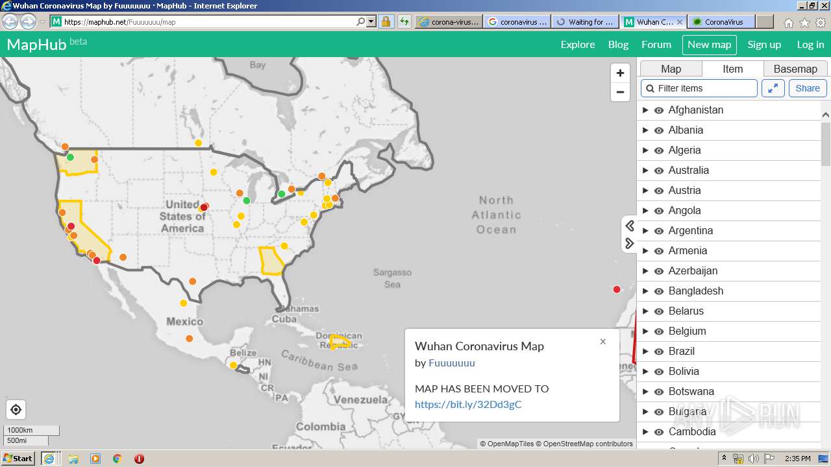Open the address bar dropdown arrow
The height and width of the screenshot is (467, 831).
coord(371,21)
